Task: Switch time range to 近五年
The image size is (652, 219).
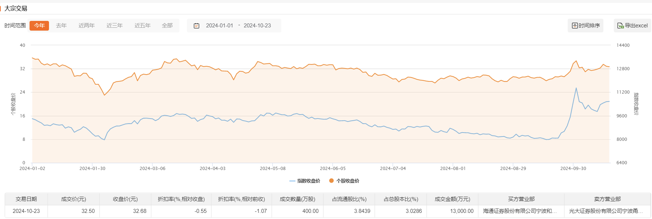Action: pyautogui.click(x=142, y=26)
